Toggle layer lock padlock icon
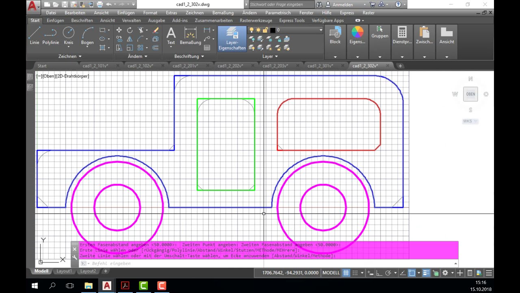 [x=265, y=30]
